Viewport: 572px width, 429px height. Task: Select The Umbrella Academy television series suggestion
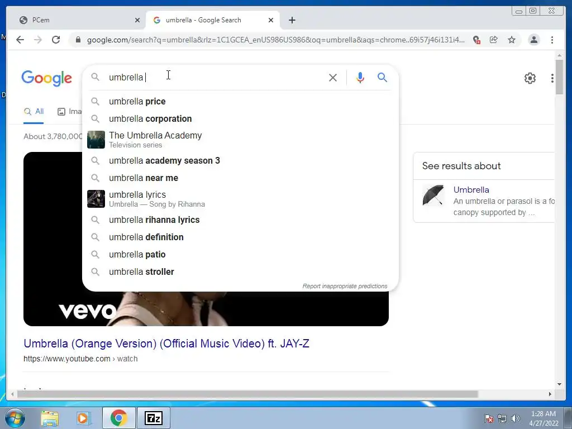[240, 140]
